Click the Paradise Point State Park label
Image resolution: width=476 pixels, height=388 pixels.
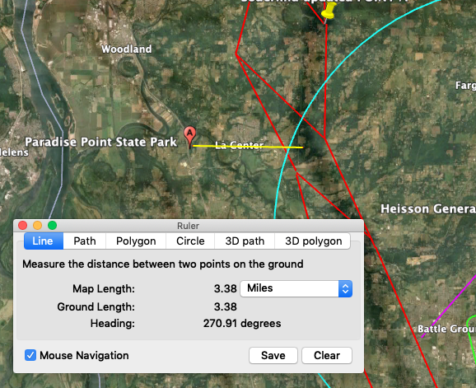[x=100, y=142]
